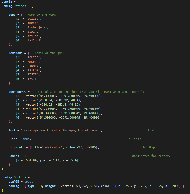
Task: Click the 'FARMER' label string
Action: click(x=33, y=66)
